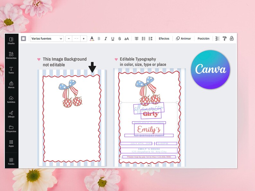Click the border style square icon

(x=23, y=39)
